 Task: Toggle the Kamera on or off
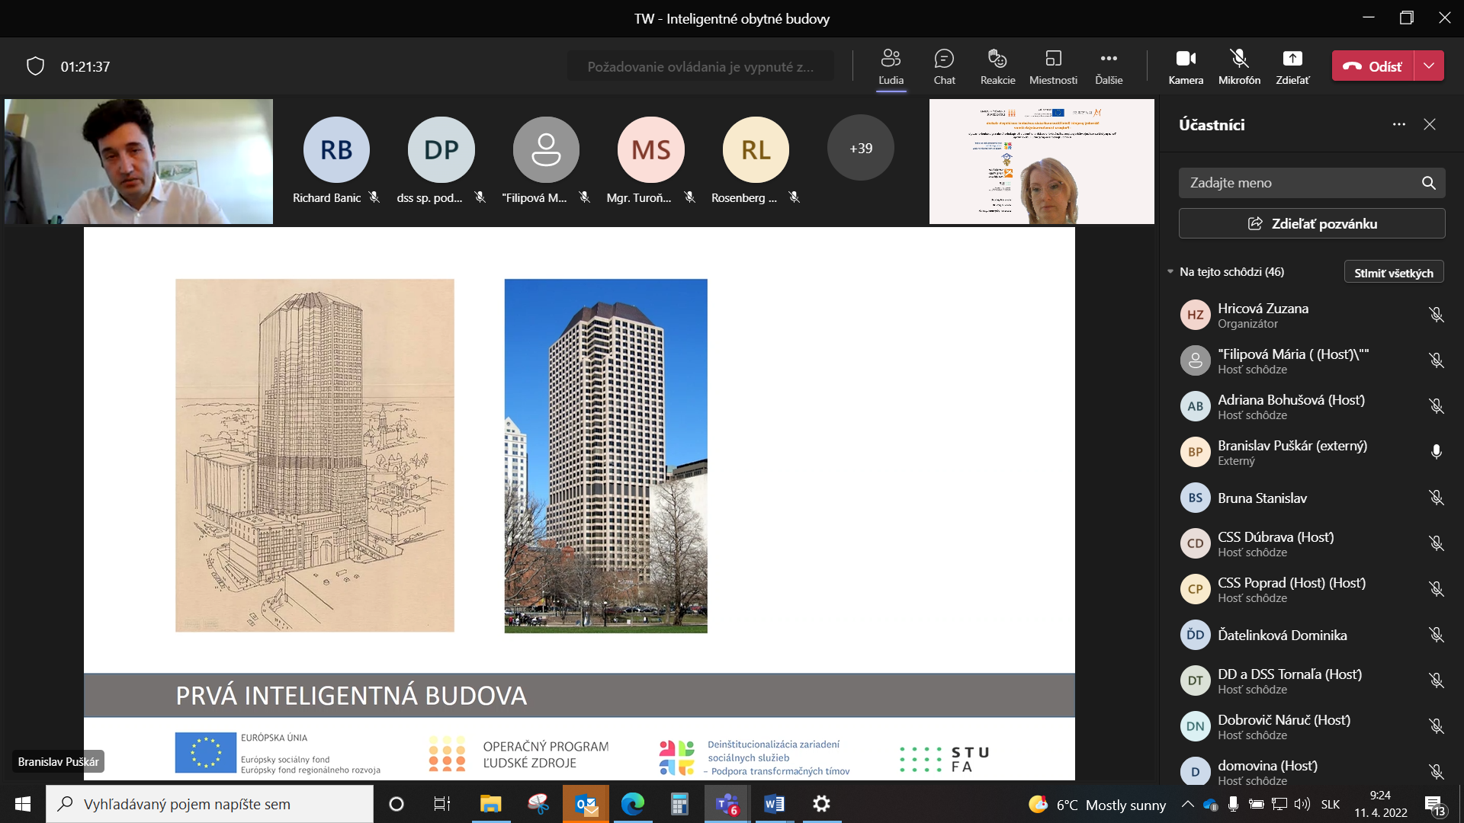click(x=1186, y=66)
